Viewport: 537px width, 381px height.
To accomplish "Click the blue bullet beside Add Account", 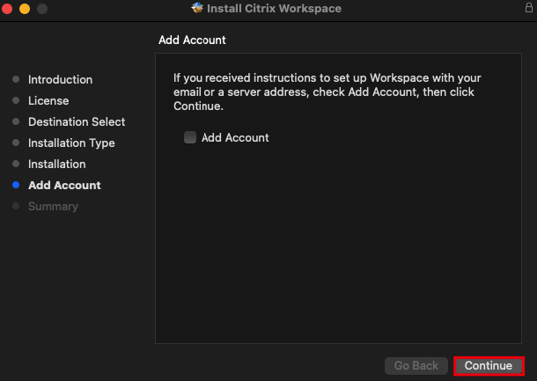I will click(x=16, y=185).
